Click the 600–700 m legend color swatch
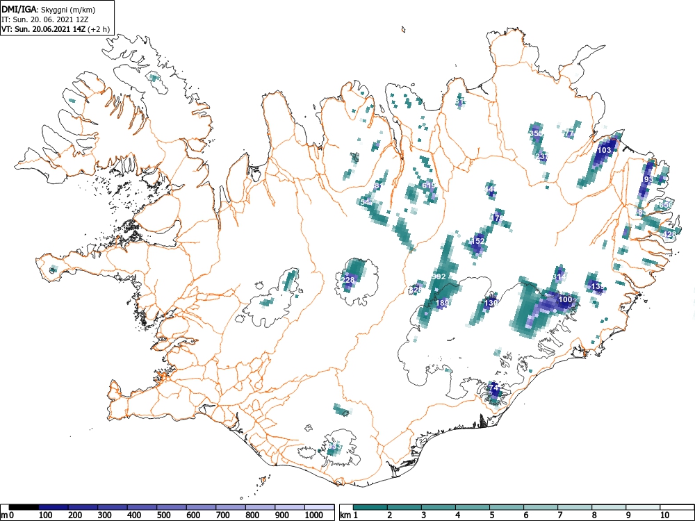This screenshot has height=521, width=695. pyautogui.click(x=202, y=507)
